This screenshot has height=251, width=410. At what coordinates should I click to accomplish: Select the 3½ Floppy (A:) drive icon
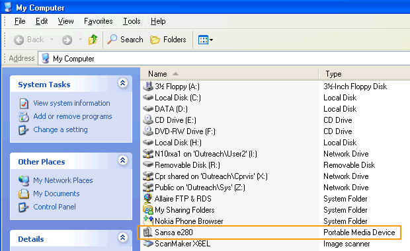click(x=147, y=87)
